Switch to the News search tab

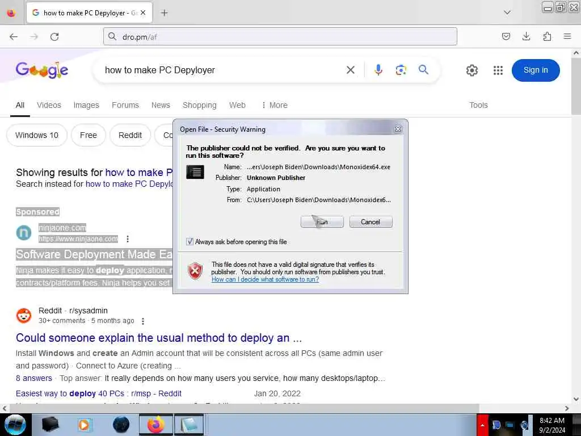pos(161,105)
